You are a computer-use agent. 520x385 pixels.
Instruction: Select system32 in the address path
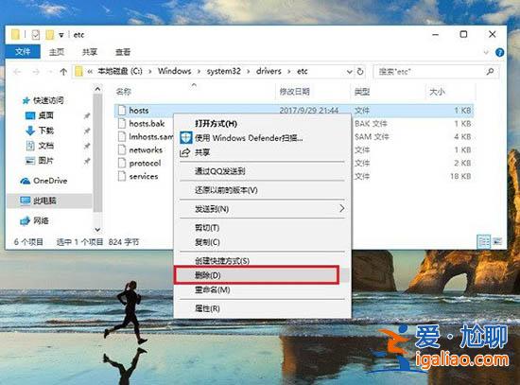223,71
